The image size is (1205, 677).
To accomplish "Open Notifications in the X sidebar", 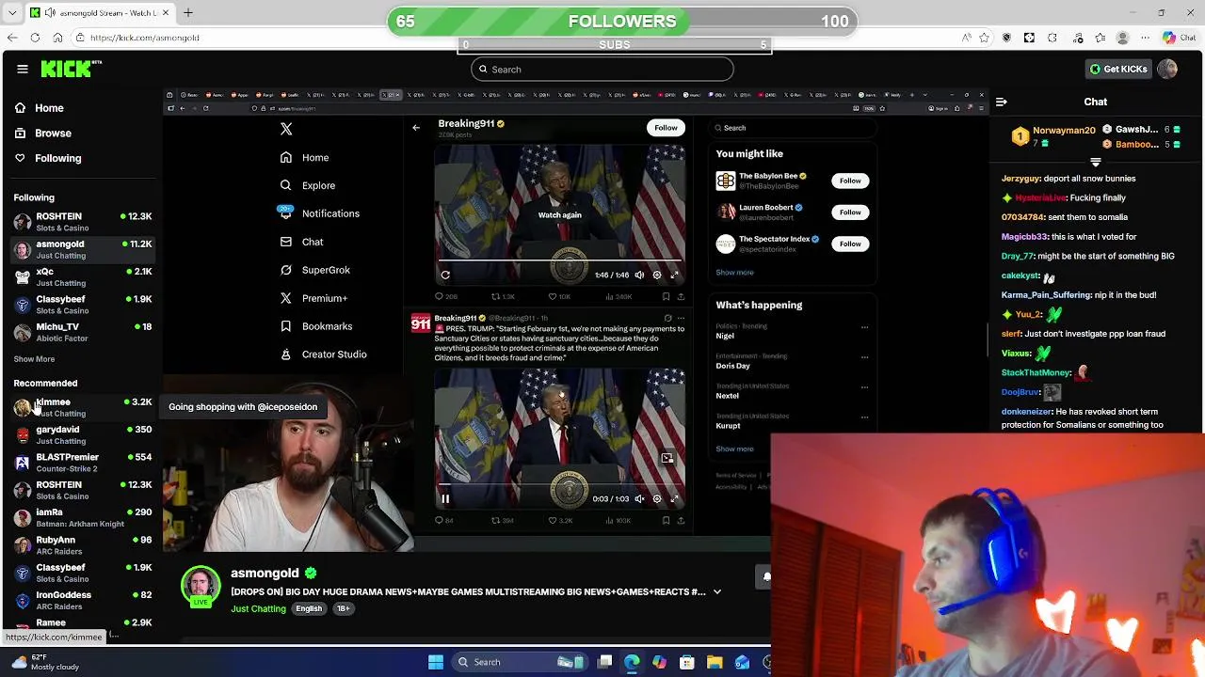I will [319, 213].
